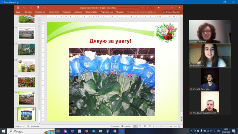Select slide 57 thumbnail
The image size is (238, 134).
coord(26,114)
